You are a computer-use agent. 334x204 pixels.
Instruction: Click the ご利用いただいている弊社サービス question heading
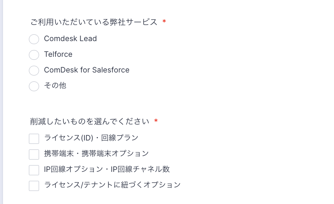tap(94, 22)
